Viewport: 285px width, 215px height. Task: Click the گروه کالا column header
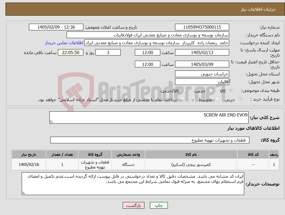click(x=95, y=154)
